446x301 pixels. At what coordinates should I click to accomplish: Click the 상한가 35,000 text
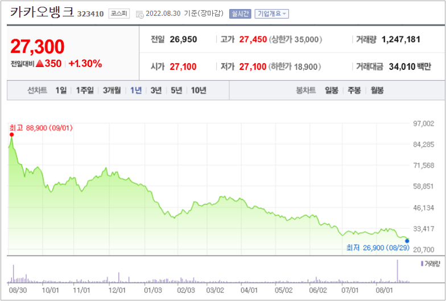tap(296, 39)
